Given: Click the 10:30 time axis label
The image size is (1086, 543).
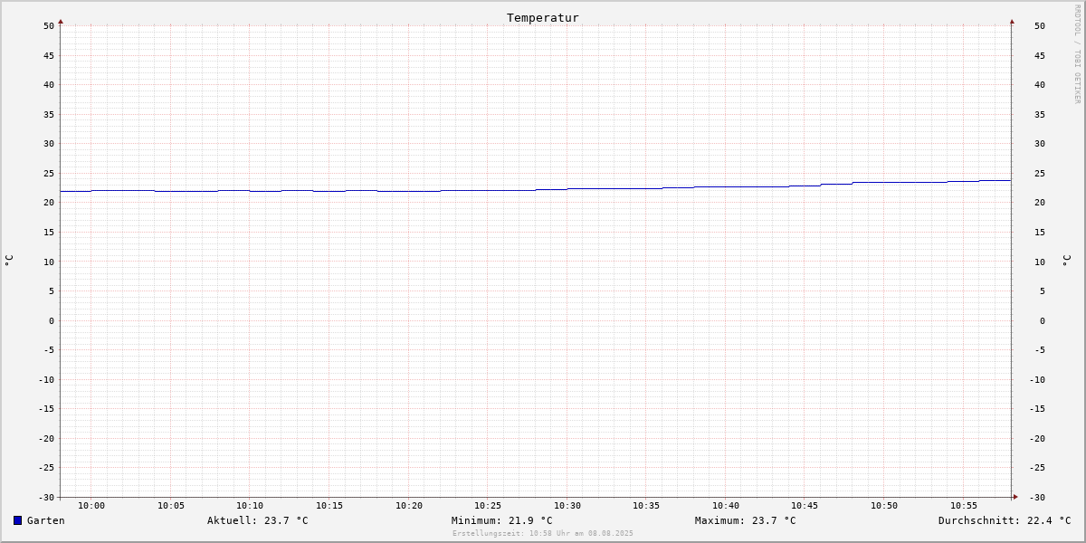Looking at the screenshot, I should [x=567, y=506].
